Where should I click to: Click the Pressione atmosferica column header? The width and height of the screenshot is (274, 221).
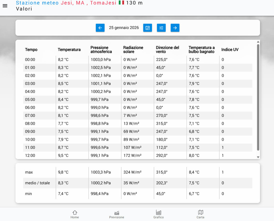coord(101,50)
